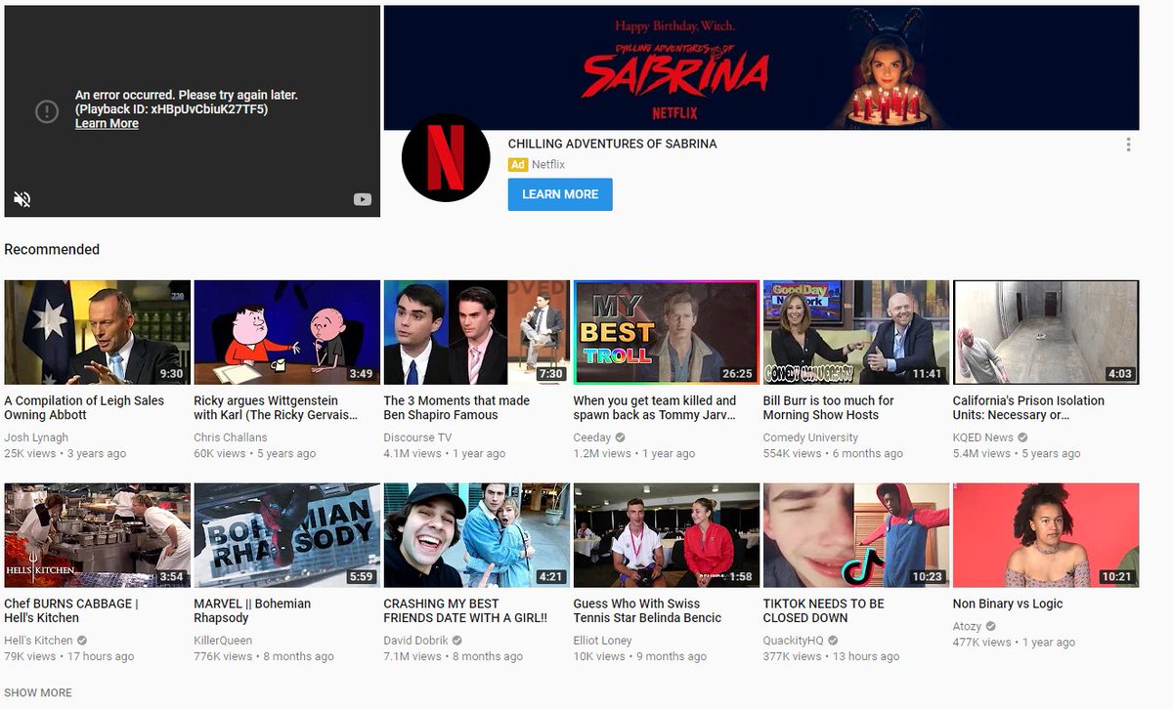Click CHILLING ADVENTURES OF SABRINA title

point(612,144)
